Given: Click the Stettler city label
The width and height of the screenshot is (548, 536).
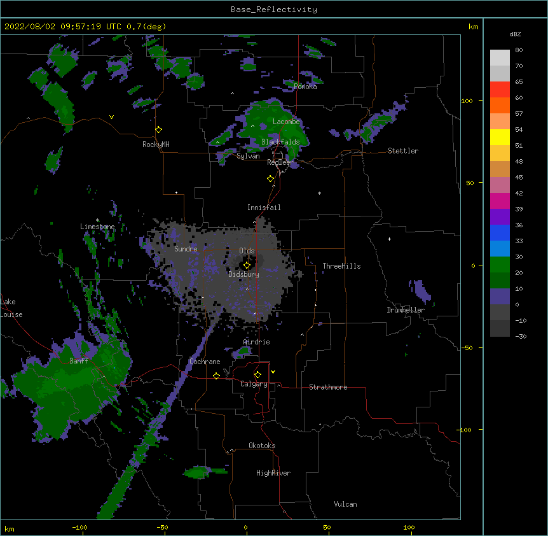Looking at the screenshot, I should (x=403, y=151).
